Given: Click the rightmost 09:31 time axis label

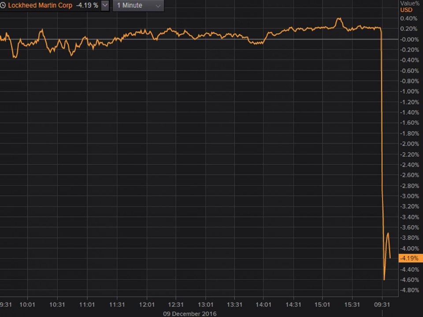Looking at the screenshot, I should 382,305.
